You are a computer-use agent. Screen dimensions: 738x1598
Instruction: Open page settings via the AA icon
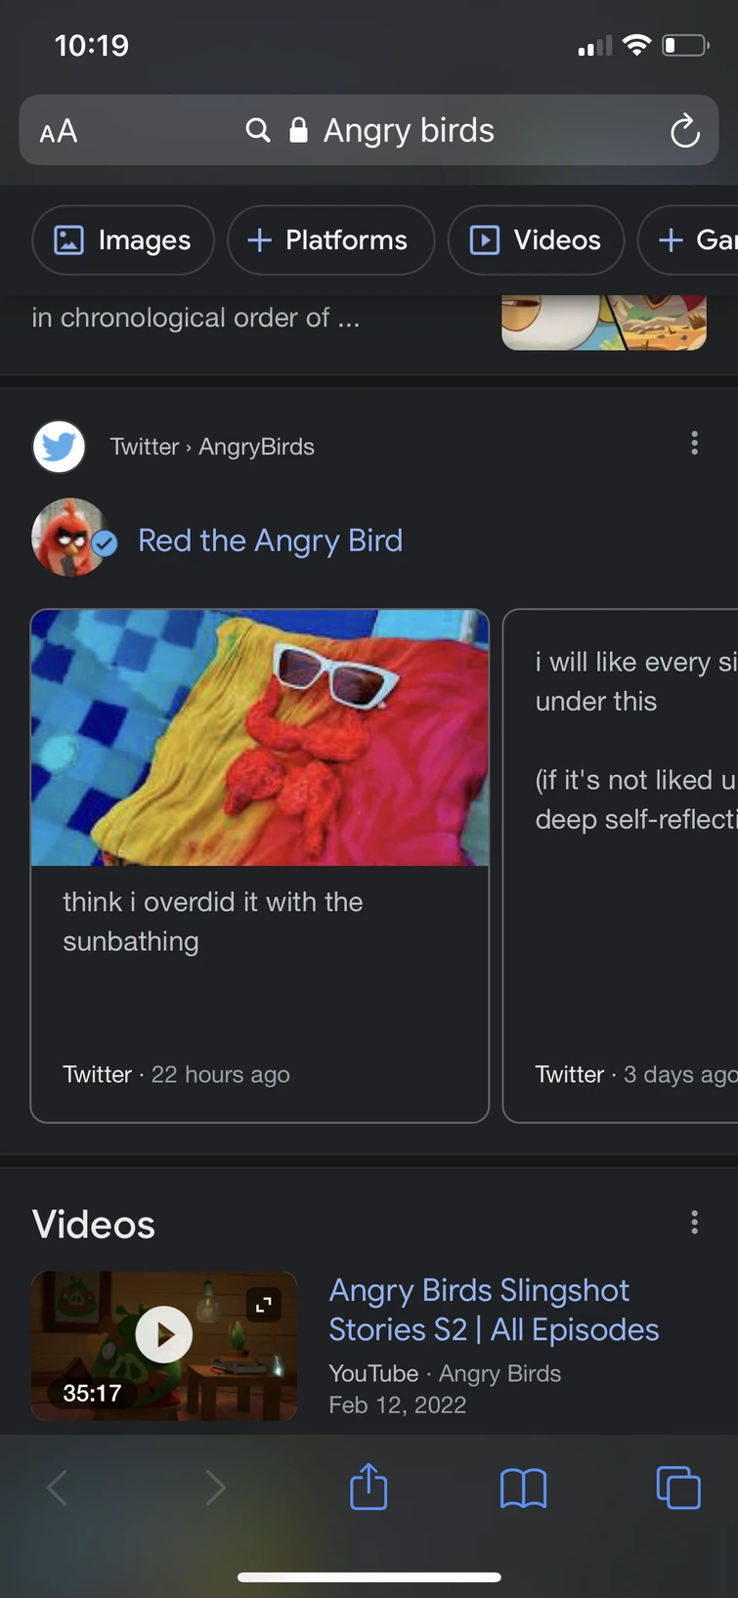tap(57, 130)
